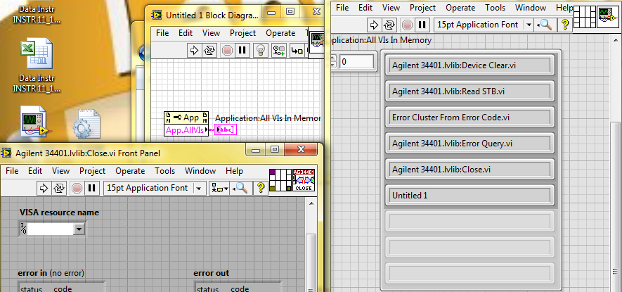
Task: Select Error Query.vi array element
Action: pyautogui.click(x=469, y=144)
